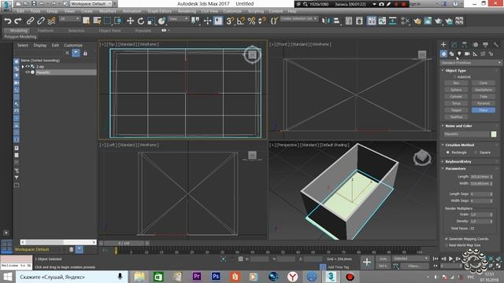Viewport: 504px width, 283px height.
Task: Open the Create panel plus tab
Action: [x=443, y=44]
